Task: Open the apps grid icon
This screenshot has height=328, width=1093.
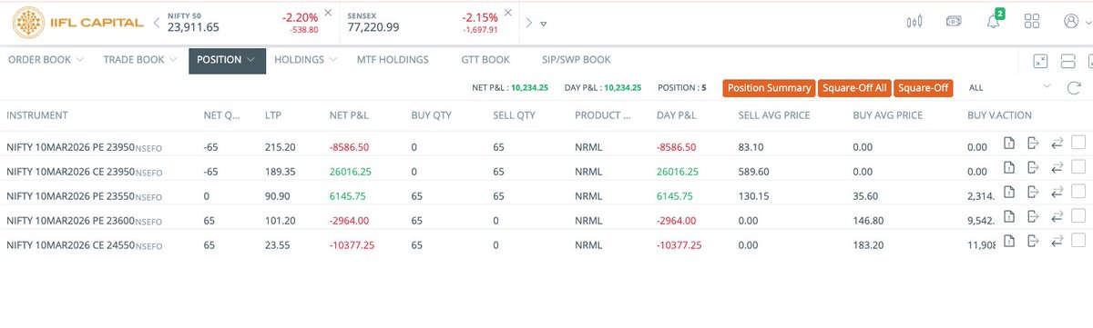Action: point(1032,22)
